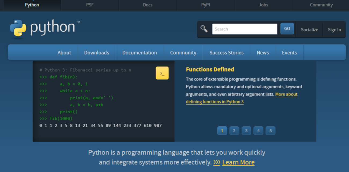Image resolution: width=349 pixels, height=172 pixels.
Task: Expand the Socialize menu
Action: pos(309,30)
